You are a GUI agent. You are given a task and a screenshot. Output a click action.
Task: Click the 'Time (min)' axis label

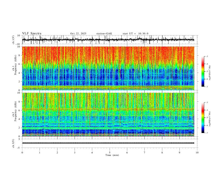tap(112, 155)
